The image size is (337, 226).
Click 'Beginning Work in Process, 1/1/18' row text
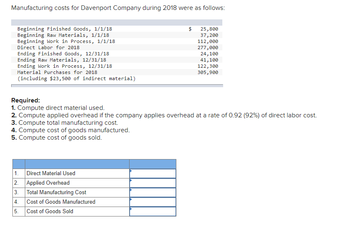66,41
